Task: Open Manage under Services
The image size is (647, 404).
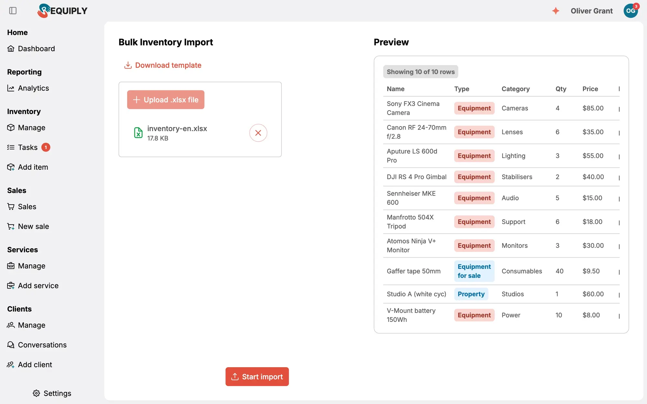Action: coord(26,266)
